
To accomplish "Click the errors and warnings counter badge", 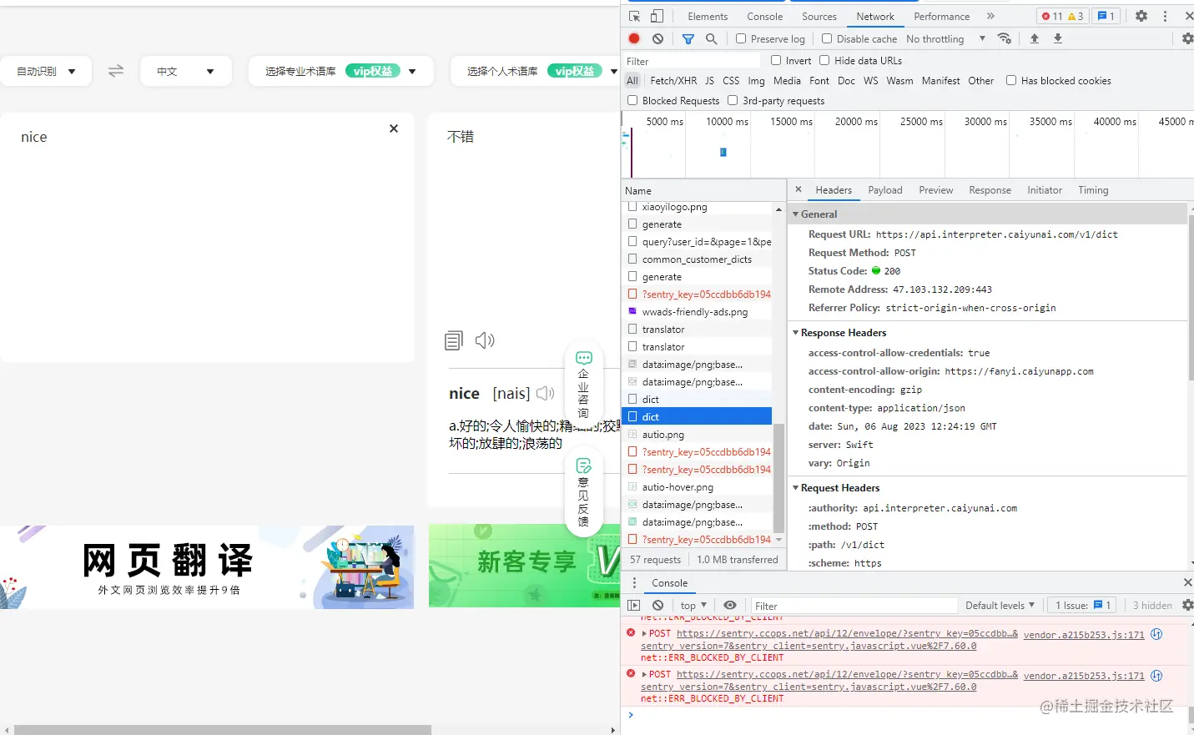I will pos(1062,16).
